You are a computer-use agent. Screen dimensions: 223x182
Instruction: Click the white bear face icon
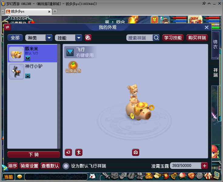(x=93, y=177)
